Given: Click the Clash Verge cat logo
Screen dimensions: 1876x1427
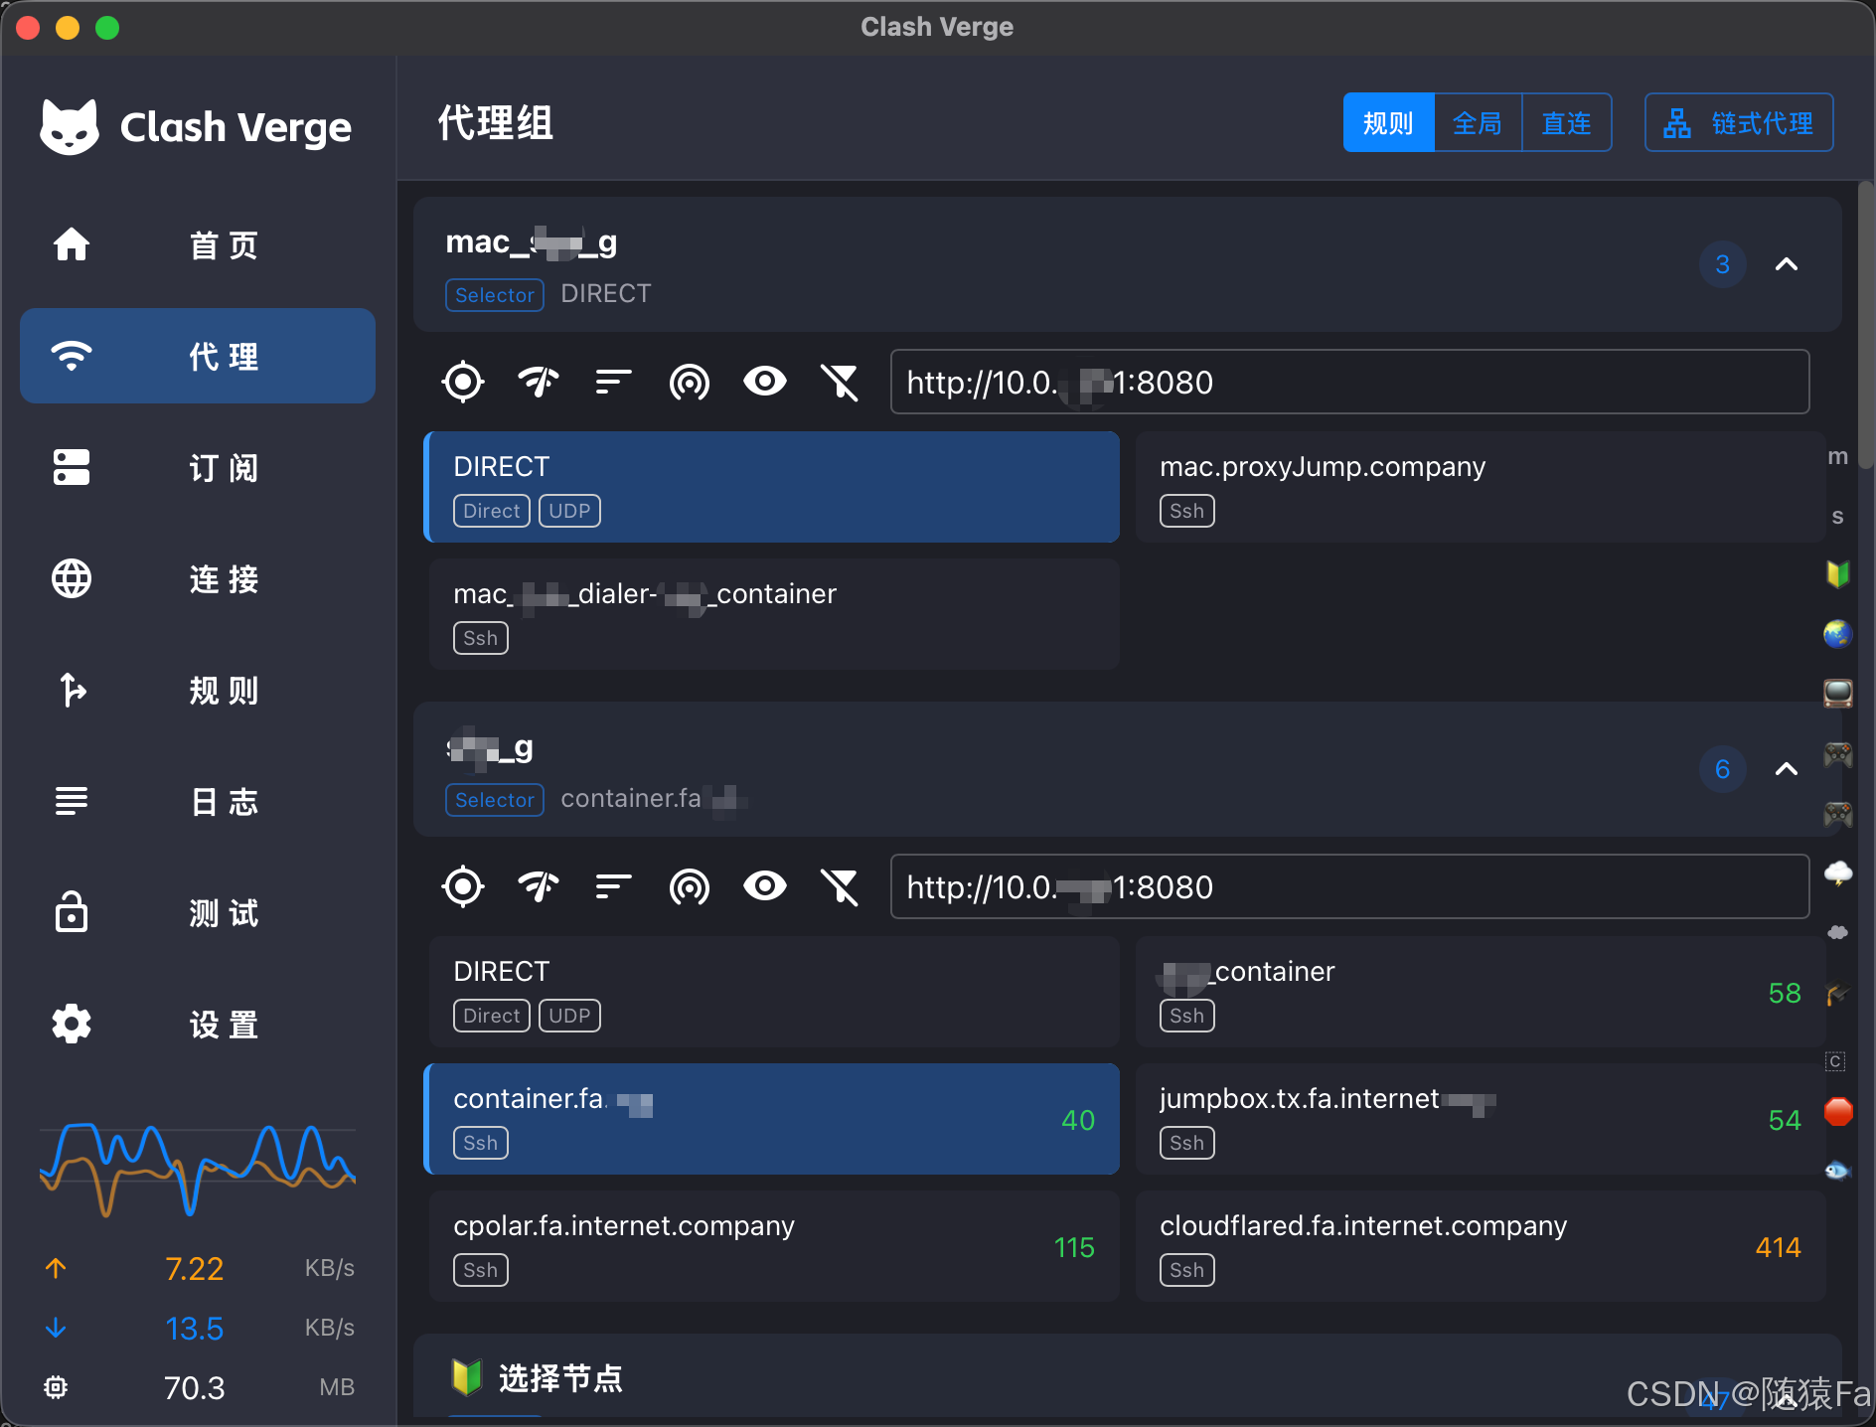Looking at the screenshot, I should (70, 127).
